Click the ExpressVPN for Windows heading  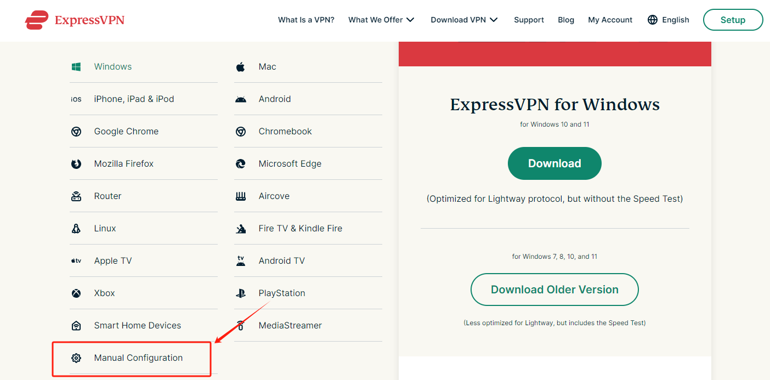pyautogui.click(x=554, y=104)
